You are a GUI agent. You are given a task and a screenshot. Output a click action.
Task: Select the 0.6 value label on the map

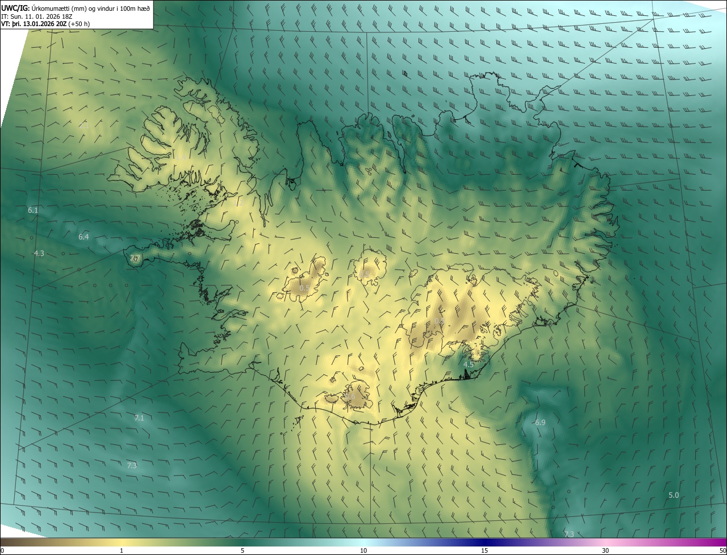[x=350, y=397]
